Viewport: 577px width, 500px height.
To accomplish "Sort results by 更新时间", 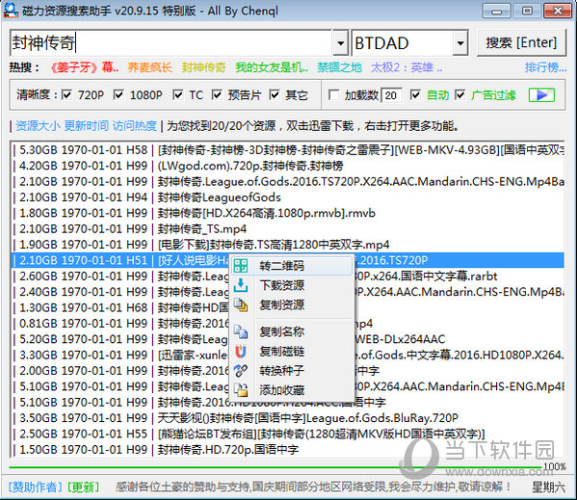I will [x=86, y=126].
